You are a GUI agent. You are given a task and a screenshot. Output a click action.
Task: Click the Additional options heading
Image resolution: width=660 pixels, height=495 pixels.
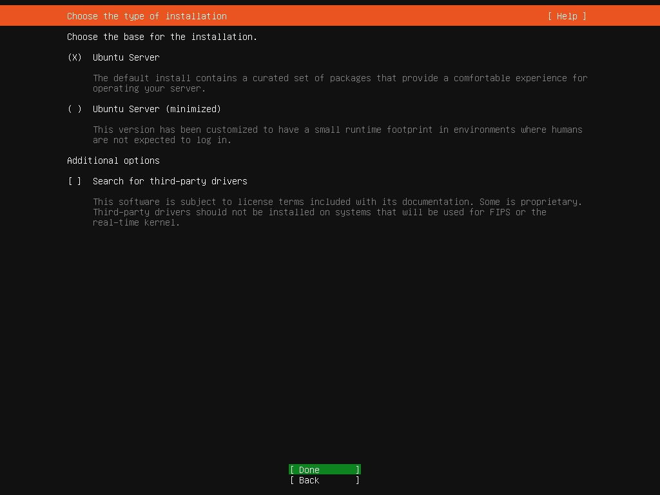(x=113, y=160)
